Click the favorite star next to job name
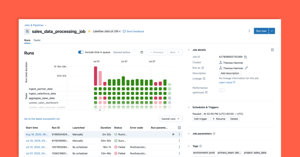 (x=89, y=31)
